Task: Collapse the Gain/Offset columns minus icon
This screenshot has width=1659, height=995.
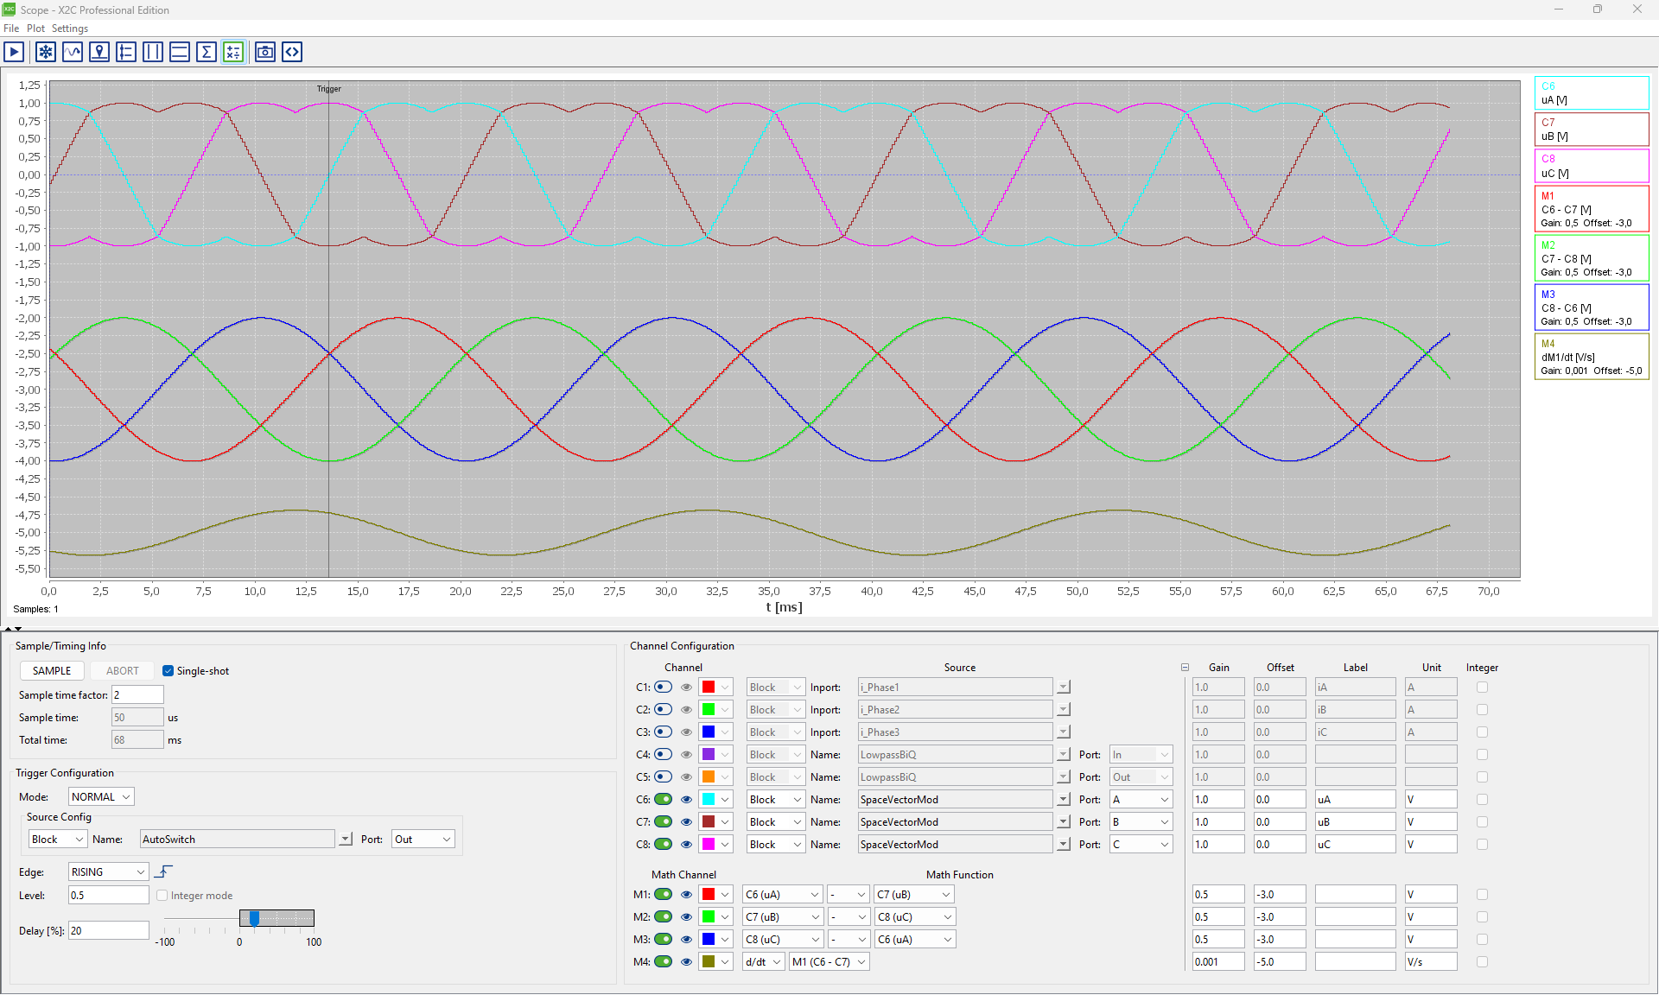Action: point(1185,668)
